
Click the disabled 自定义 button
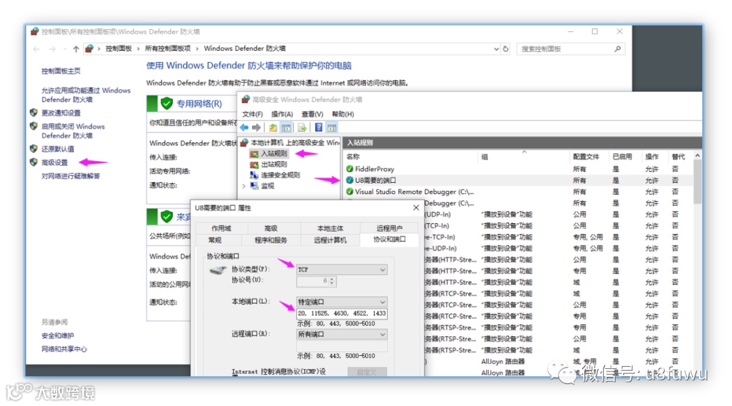pyautogui.click(x=367, y=372)
